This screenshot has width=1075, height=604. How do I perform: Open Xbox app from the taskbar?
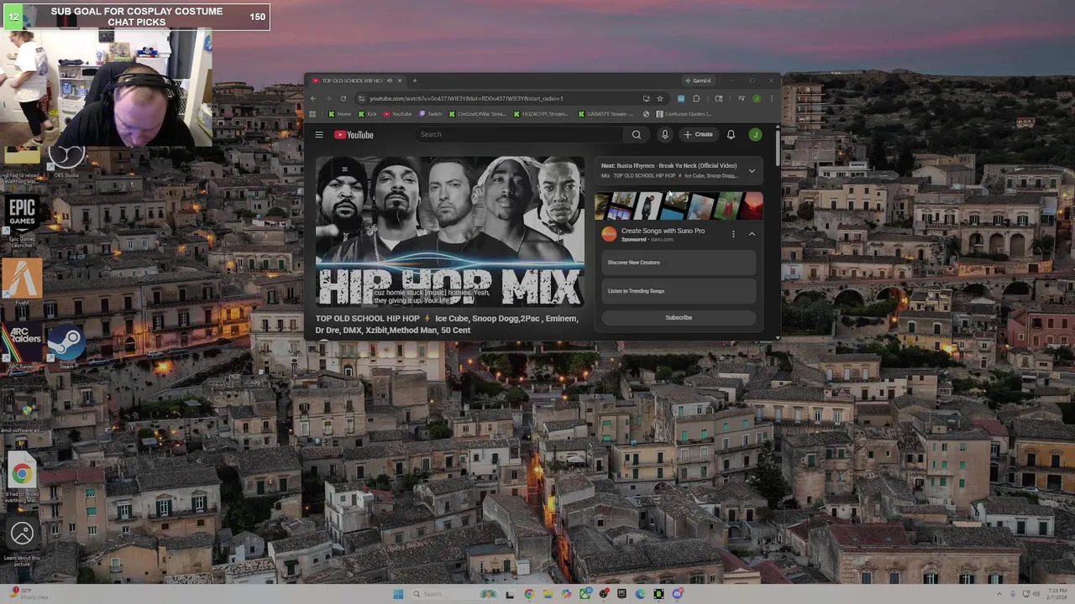pos(585,594)
